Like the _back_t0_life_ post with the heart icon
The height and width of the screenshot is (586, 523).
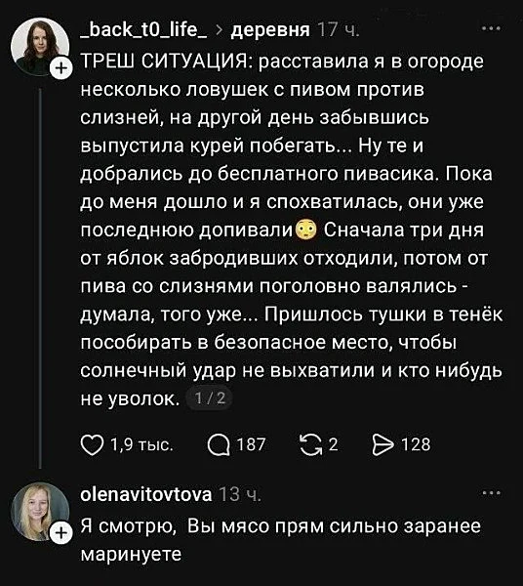[x=92, y=445]
